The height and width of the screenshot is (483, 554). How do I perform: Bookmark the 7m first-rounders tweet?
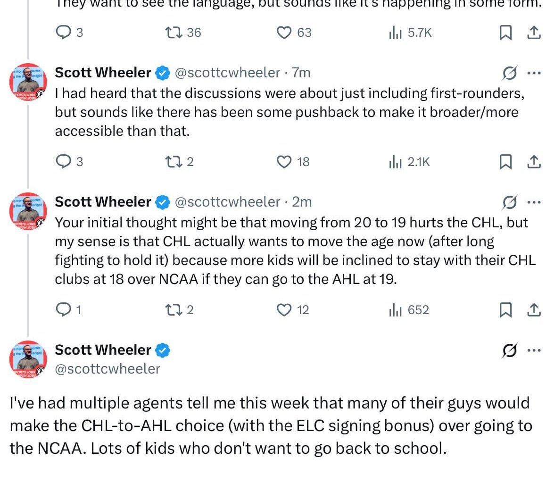point(505,162)
